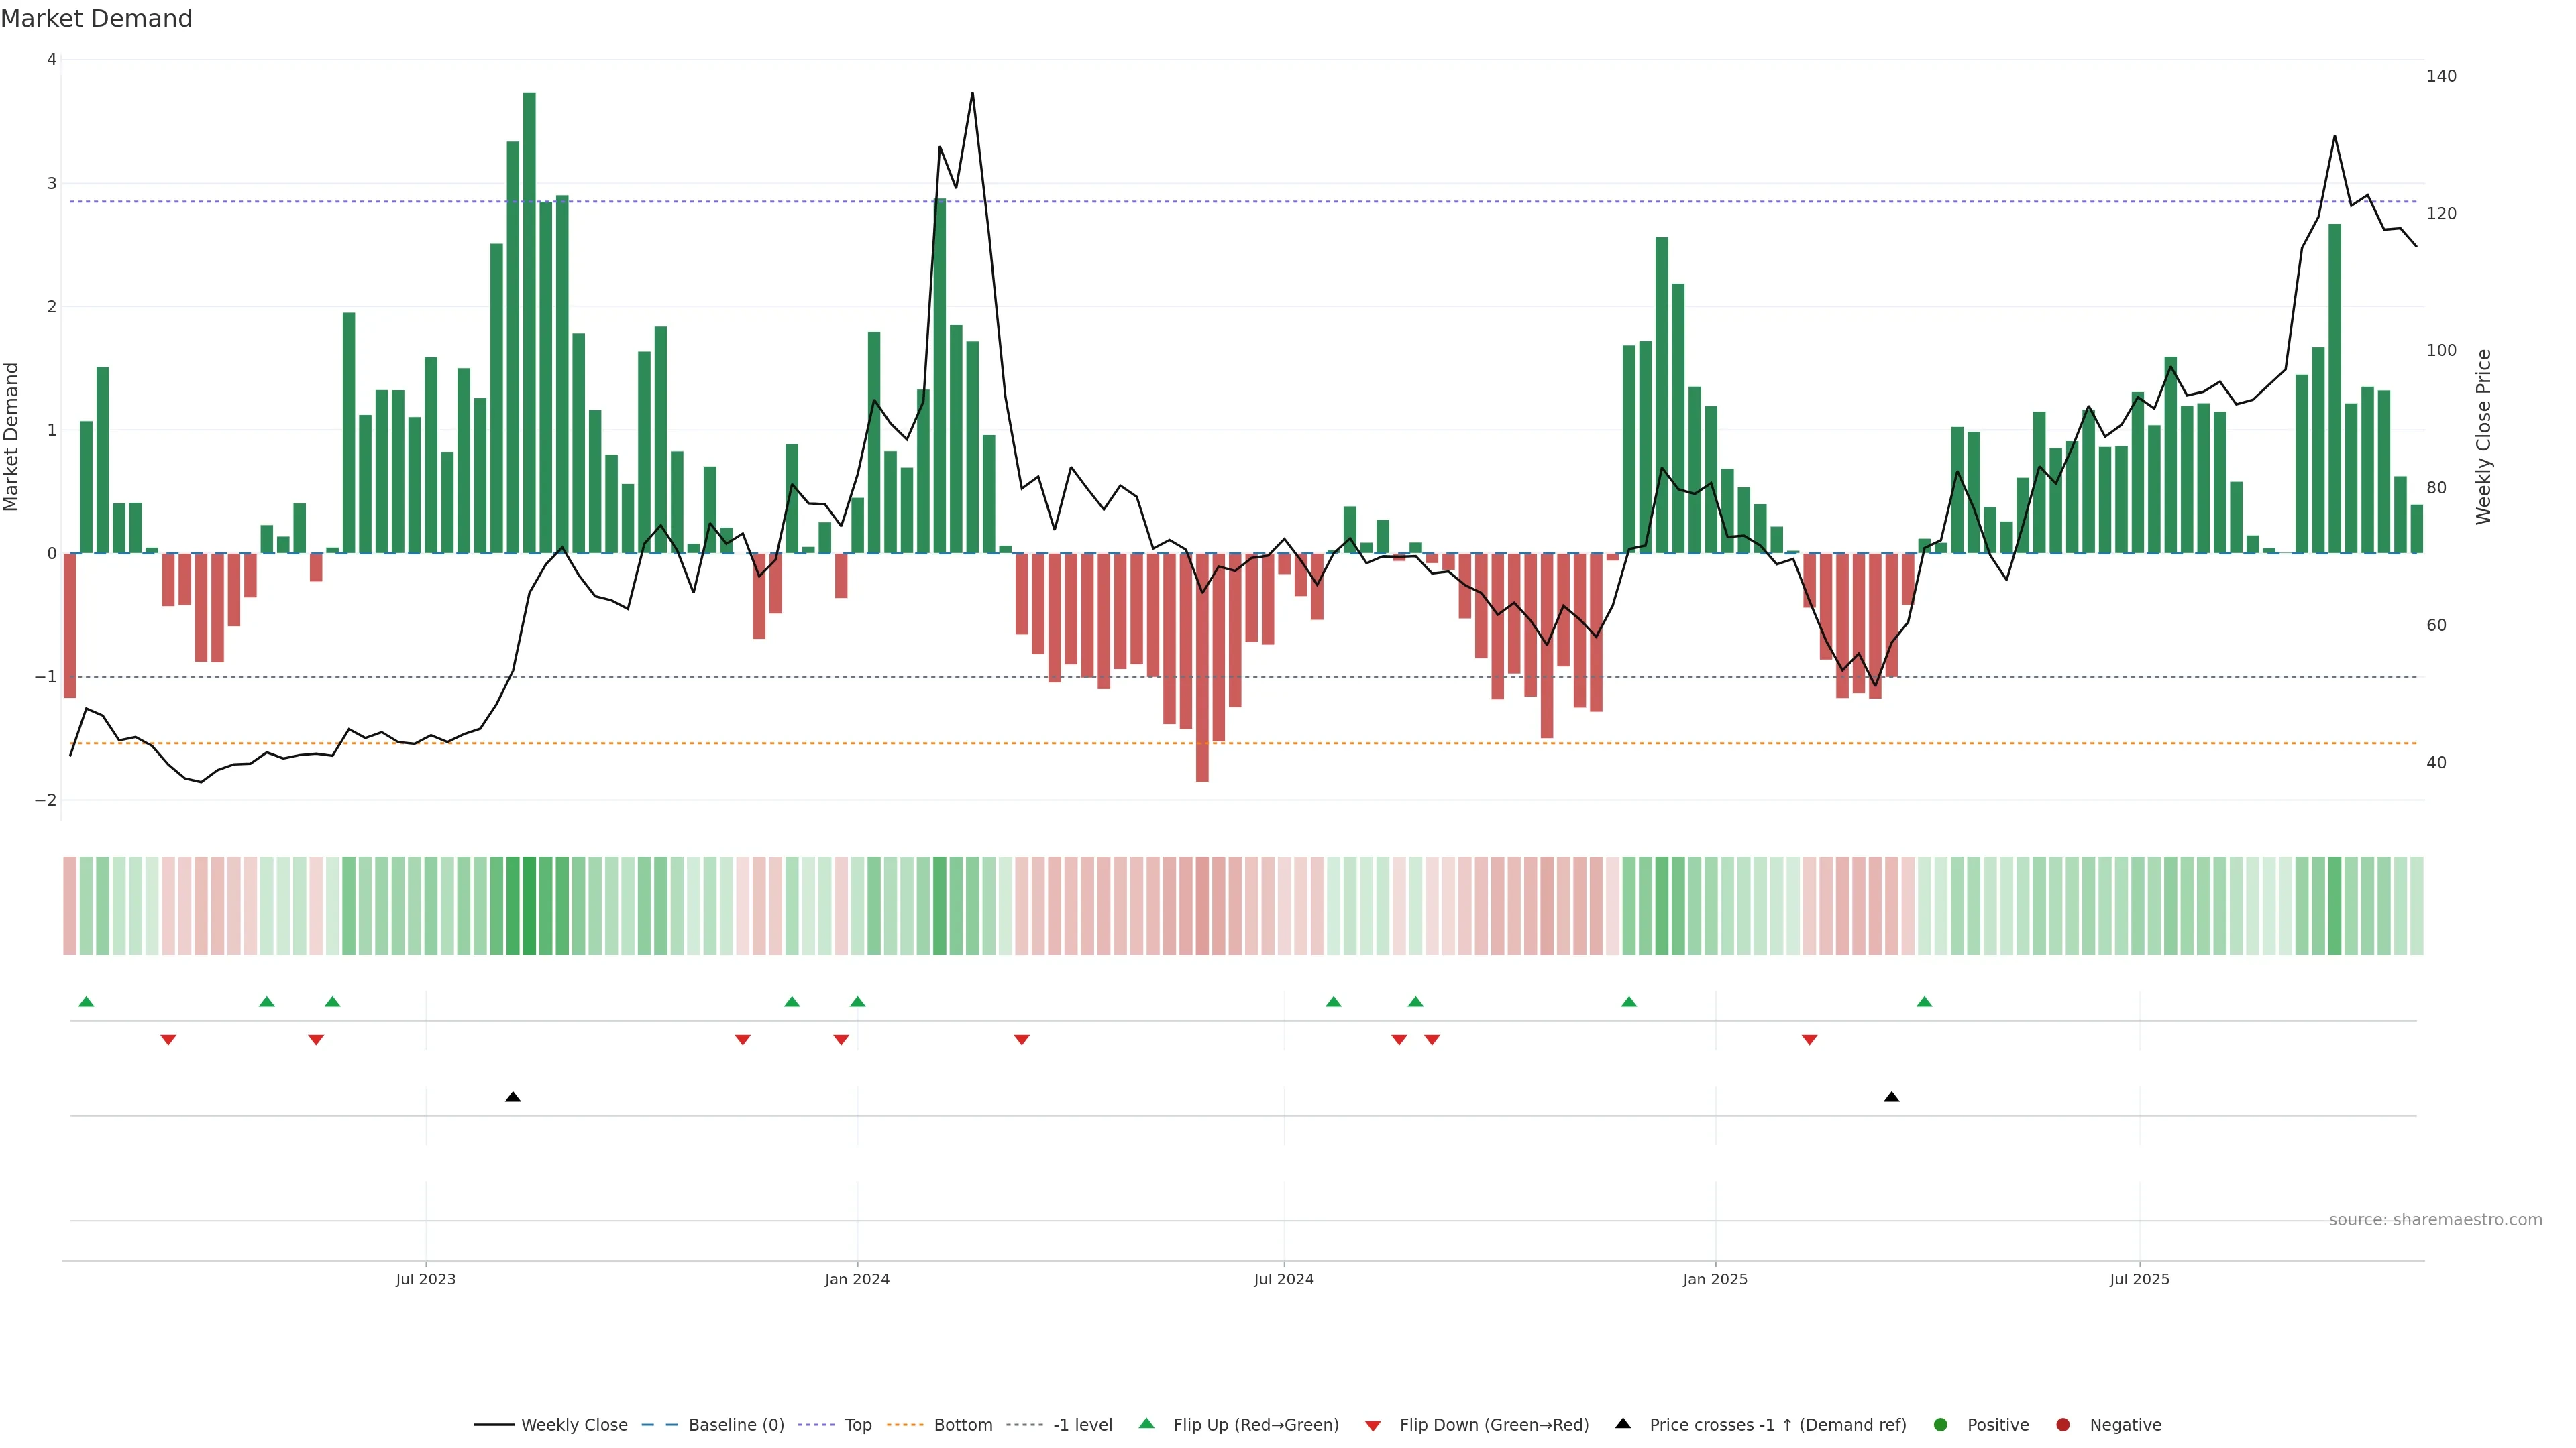Viewport: 2576px width, 1448px height.
Task: Toggle the Bottom legend entry
Action: pyautogui.click(x=962, y=1425)
